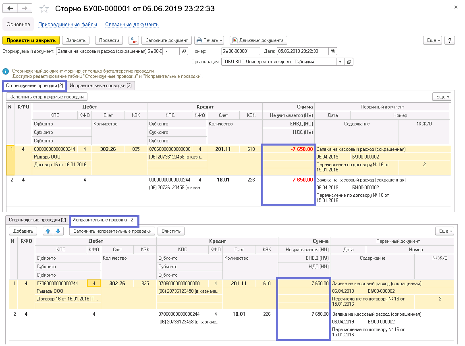Add document to favorites with star icon
This screenshot has width=465, height=346.
coord(44,9)
